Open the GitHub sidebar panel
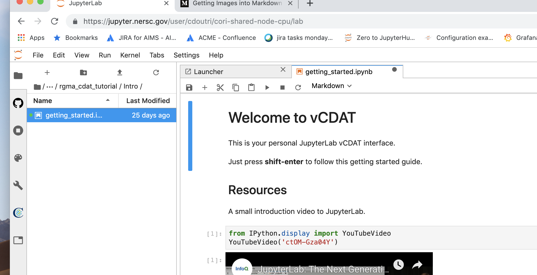This screenshot has width=537, height=275. pyautogui.click(x=18, y=103)
